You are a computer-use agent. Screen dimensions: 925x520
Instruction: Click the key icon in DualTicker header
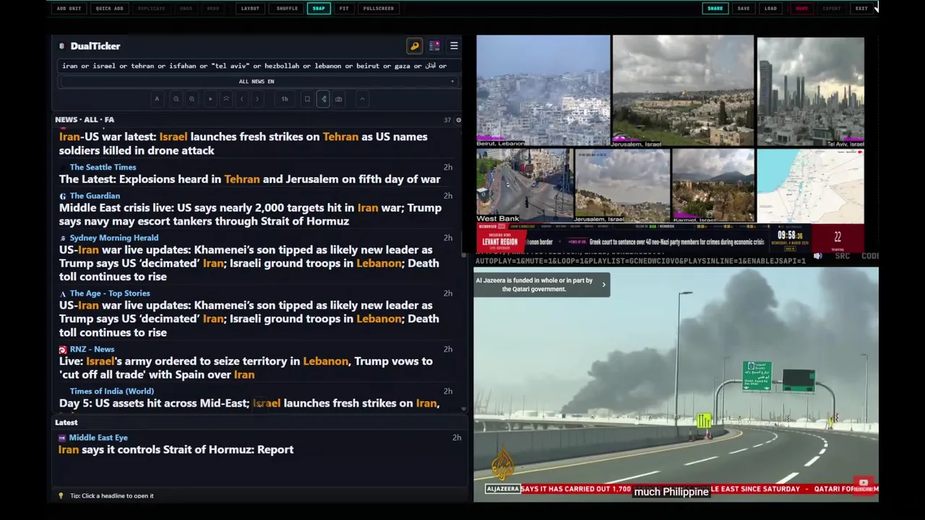(x=415, y=46)
